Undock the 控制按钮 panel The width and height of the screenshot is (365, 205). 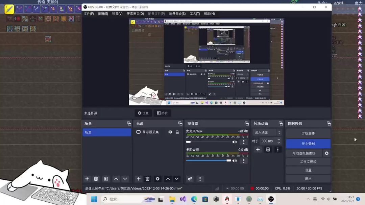click(328, 123)
